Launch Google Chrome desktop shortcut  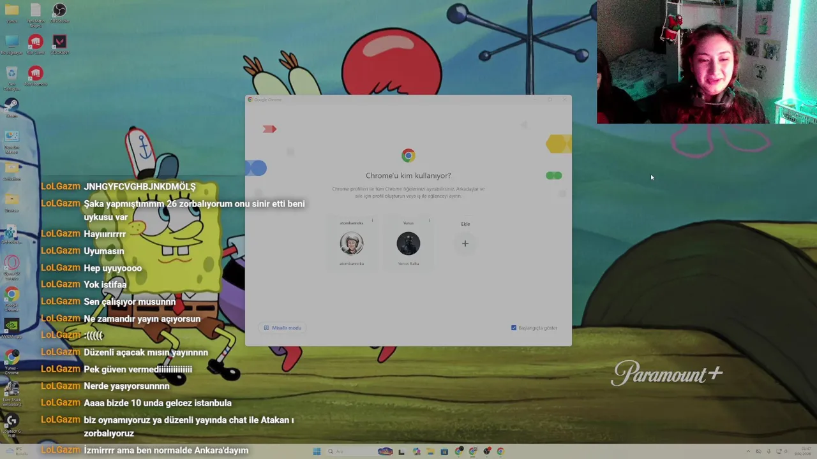pos(11,298)
